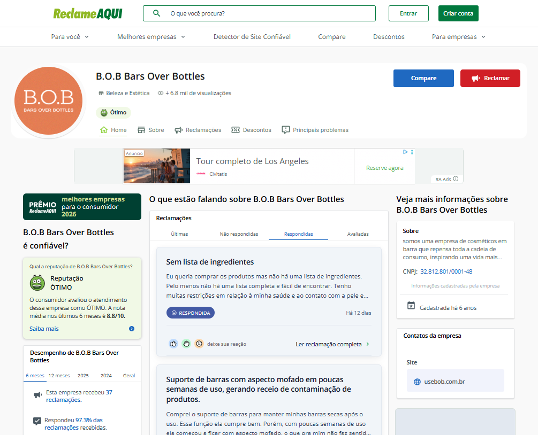
Task: Click the 37 reclamações link
Action: [x=79, y=396]
